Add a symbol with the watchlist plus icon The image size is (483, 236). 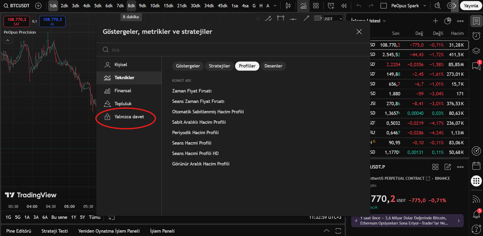tap(435, 21)
